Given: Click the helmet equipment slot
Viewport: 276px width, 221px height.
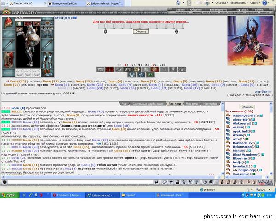Looking at the screenshot, I should [x=9, y=23].
